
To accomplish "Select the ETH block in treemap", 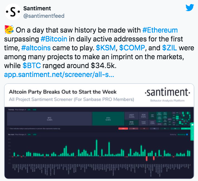I will click(x=108, y=119).
